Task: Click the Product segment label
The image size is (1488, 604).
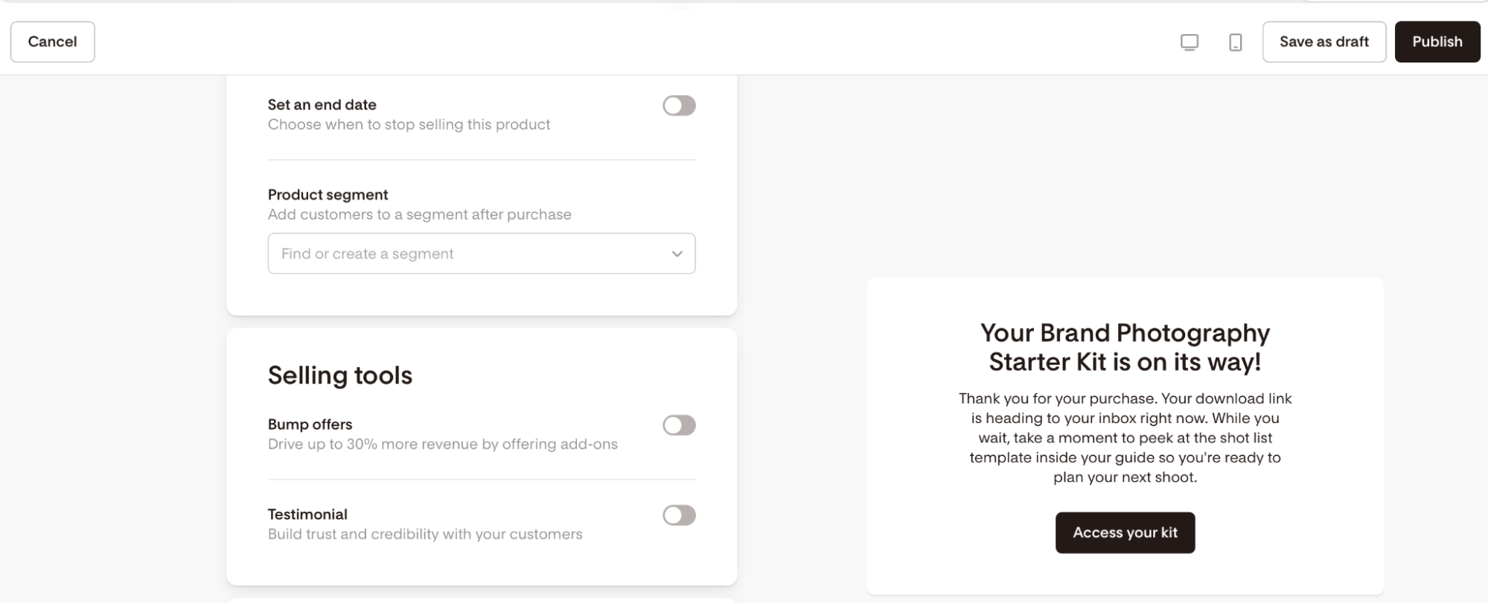Action: pos(328,194)
